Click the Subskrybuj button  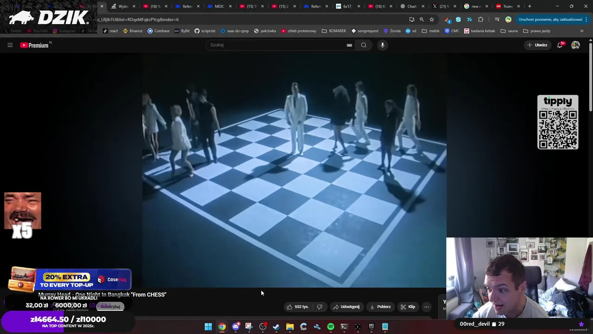110,307
